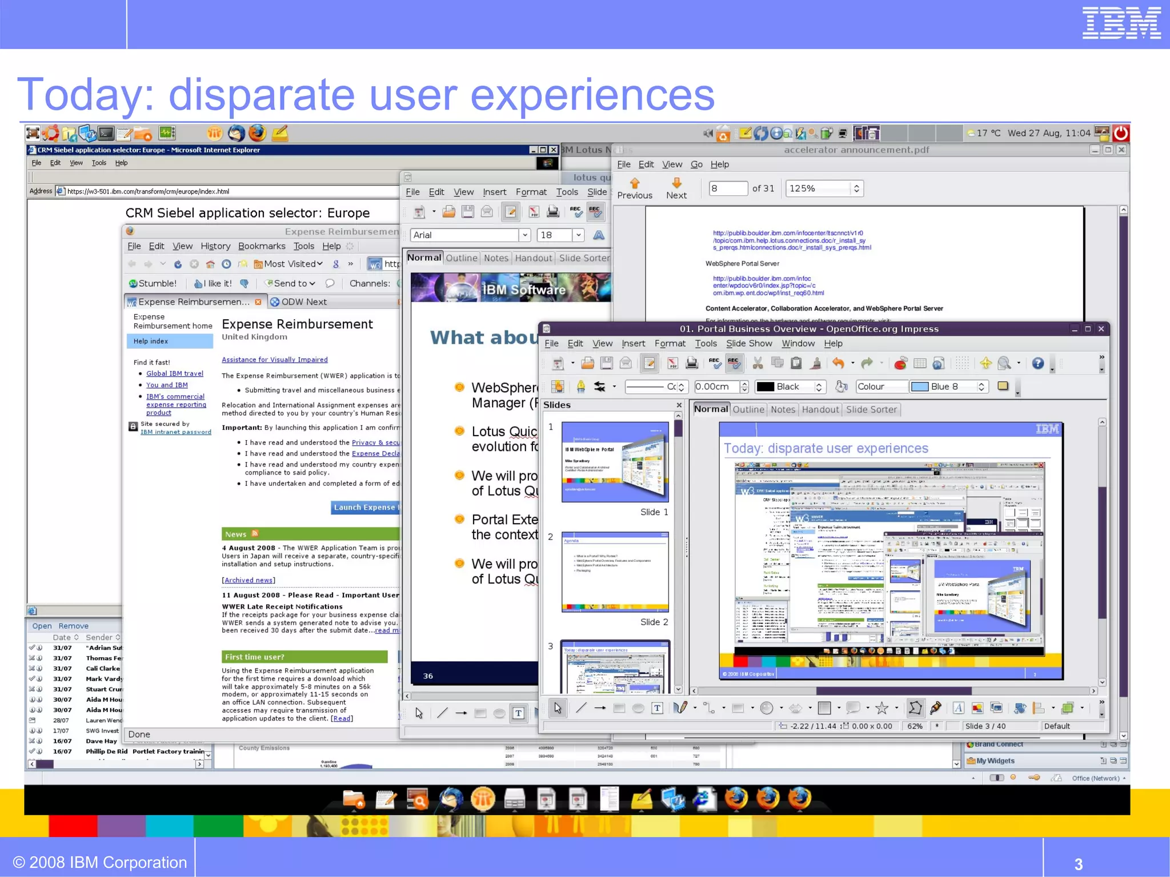Click Reload icon in Firefox toolbar
This screenshot has width=1170, height=877.
point(178,264)
